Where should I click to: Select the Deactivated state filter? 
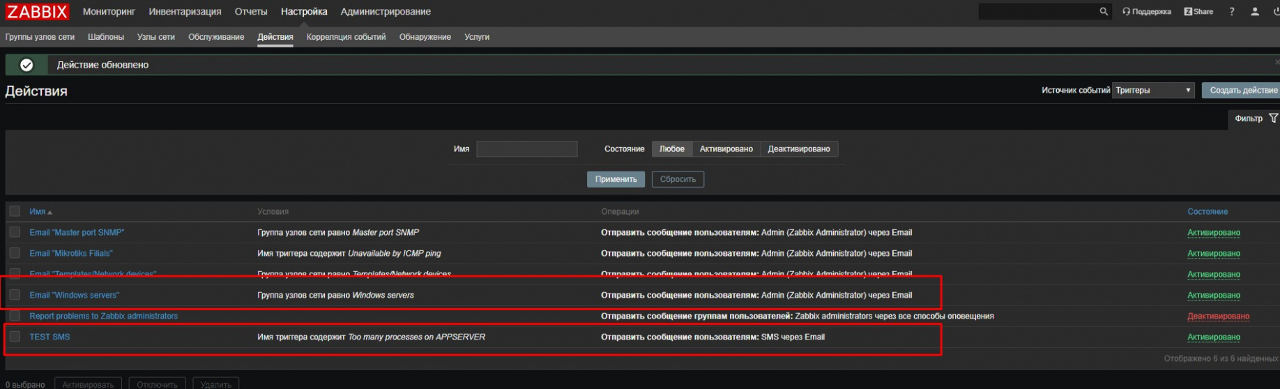pyautogui.click(x=798, y=149)
